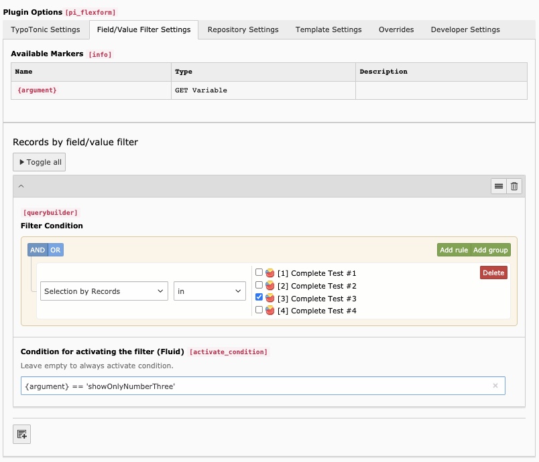The width and height of the screenshot is (539, 462).
Task: Grab the filter section reorder handle icon
Action: [499, 186]
